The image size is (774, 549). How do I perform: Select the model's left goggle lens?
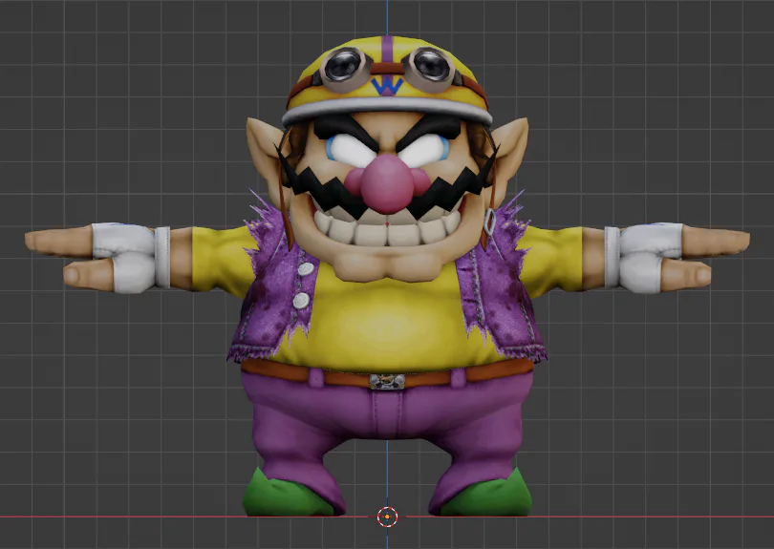point(343,66)
